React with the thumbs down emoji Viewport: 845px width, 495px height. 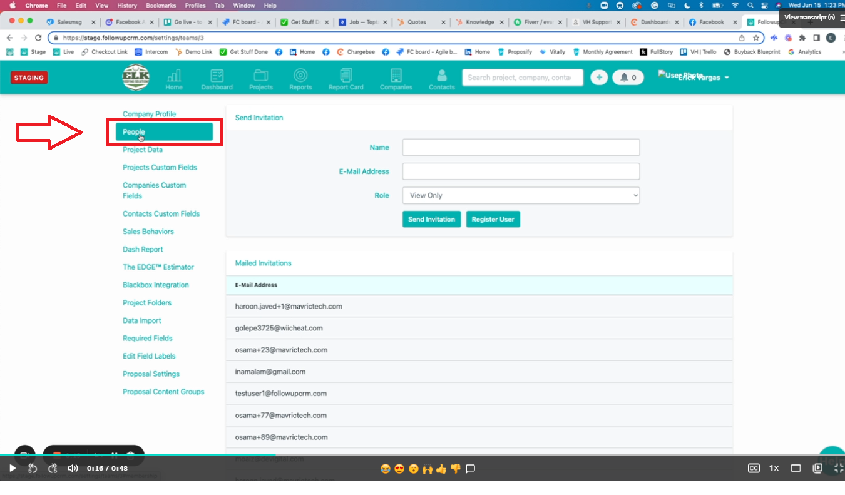(456, 469)
